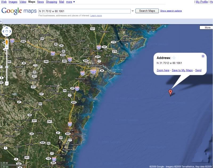Switch to the Images tab
Screen dimensions: 213x168
coord(13,2)
